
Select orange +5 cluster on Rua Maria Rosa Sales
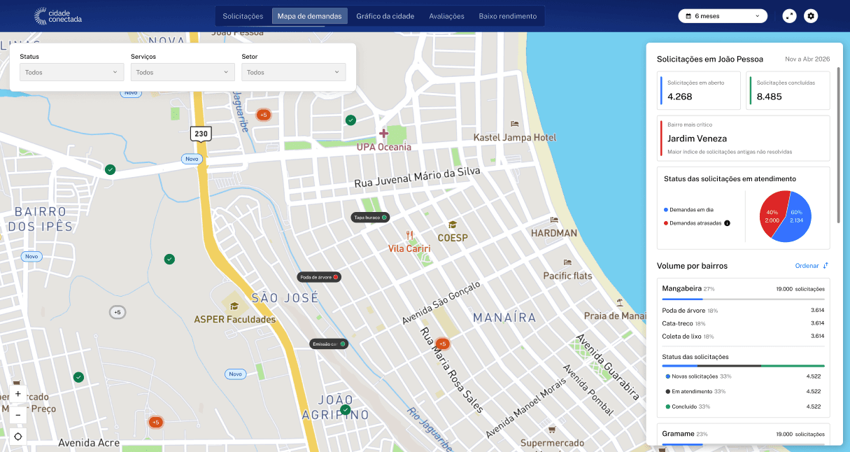442,344
